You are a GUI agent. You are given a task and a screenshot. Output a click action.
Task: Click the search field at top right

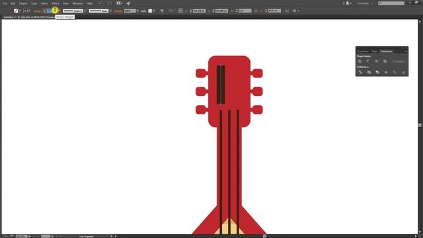tap(391, 3)
